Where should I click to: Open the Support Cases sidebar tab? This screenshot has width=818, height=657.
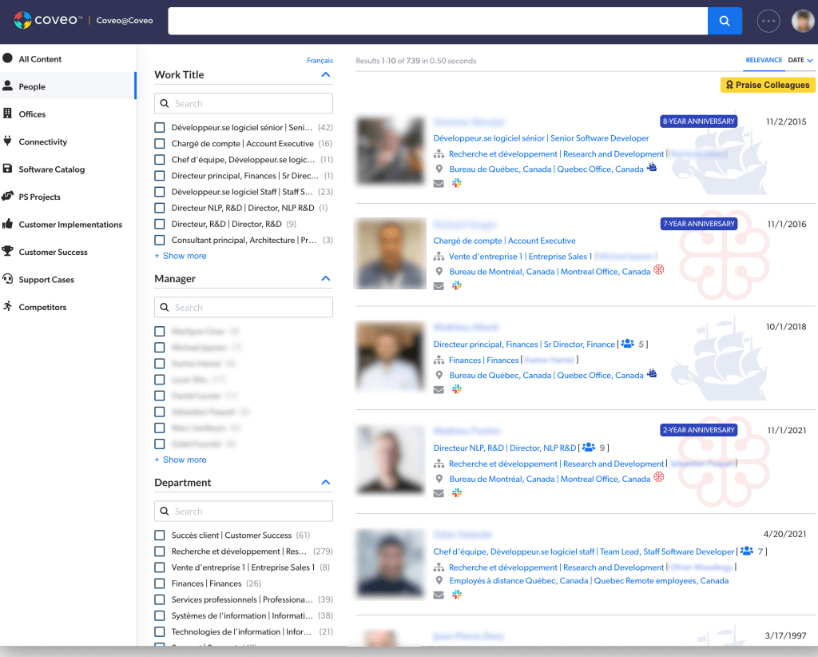pos(46,280)
